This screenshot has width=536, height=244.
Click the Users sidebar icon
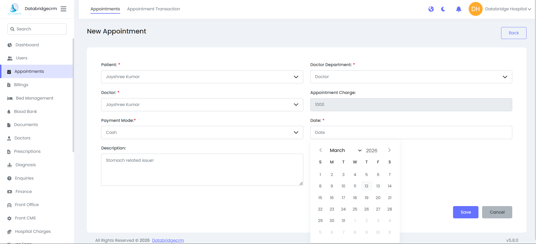pyautogui.click(x=10, y=58)
